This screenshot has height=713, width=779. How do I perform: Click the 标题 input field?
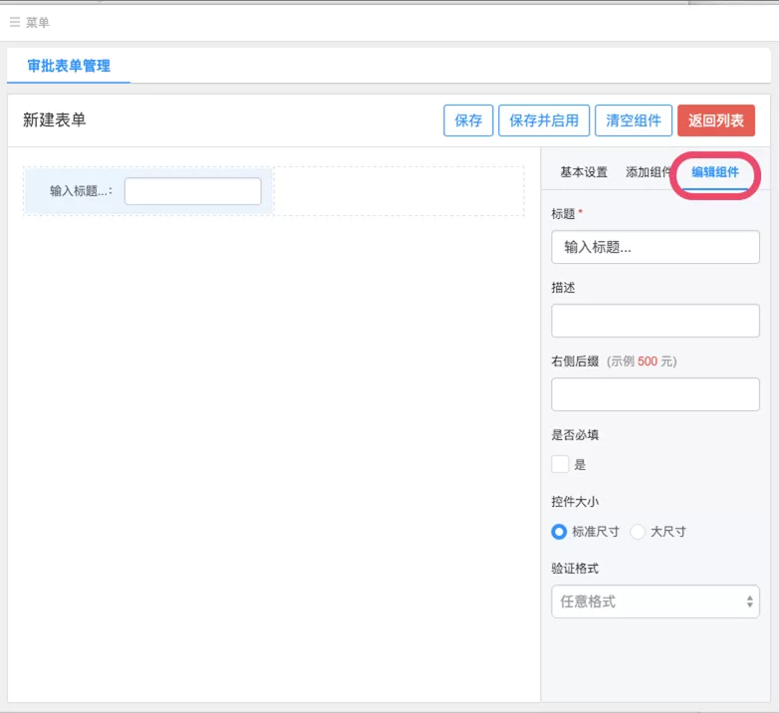654,247
